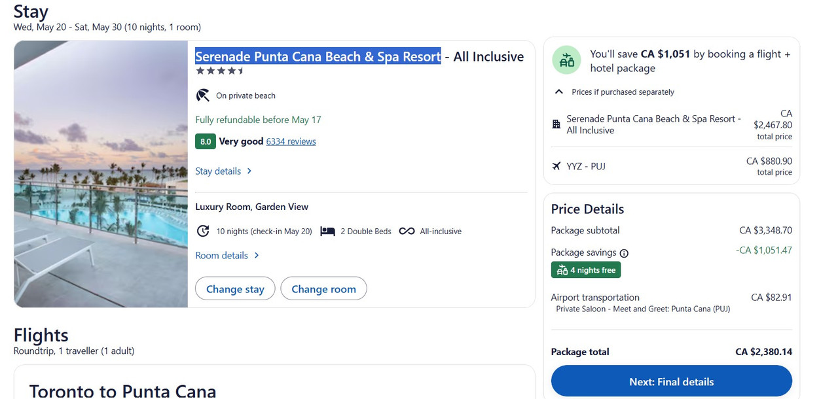
Task: Open the resort balcony photo
Action: (x=101, y=174)
